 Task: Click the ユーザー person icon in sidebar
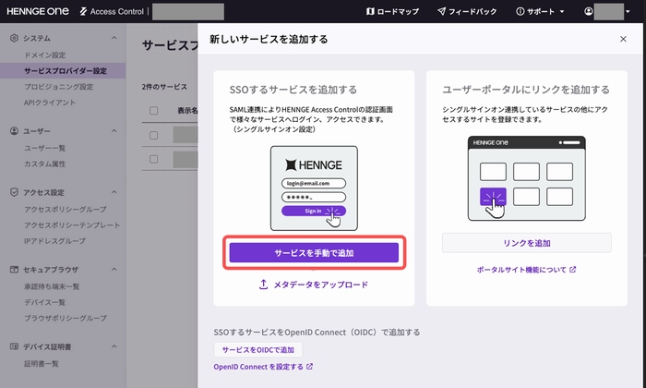14,130
